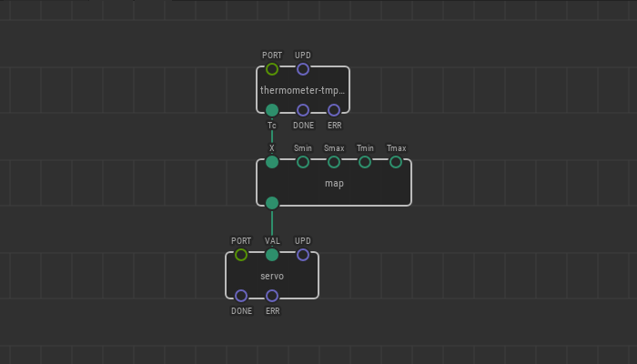
Task: Click the DONE output pin on thermometer node
Action: tap(303, 110)
